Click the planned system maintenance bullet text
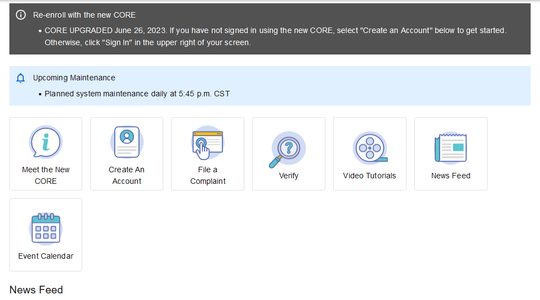 click(x=137, y=94)
